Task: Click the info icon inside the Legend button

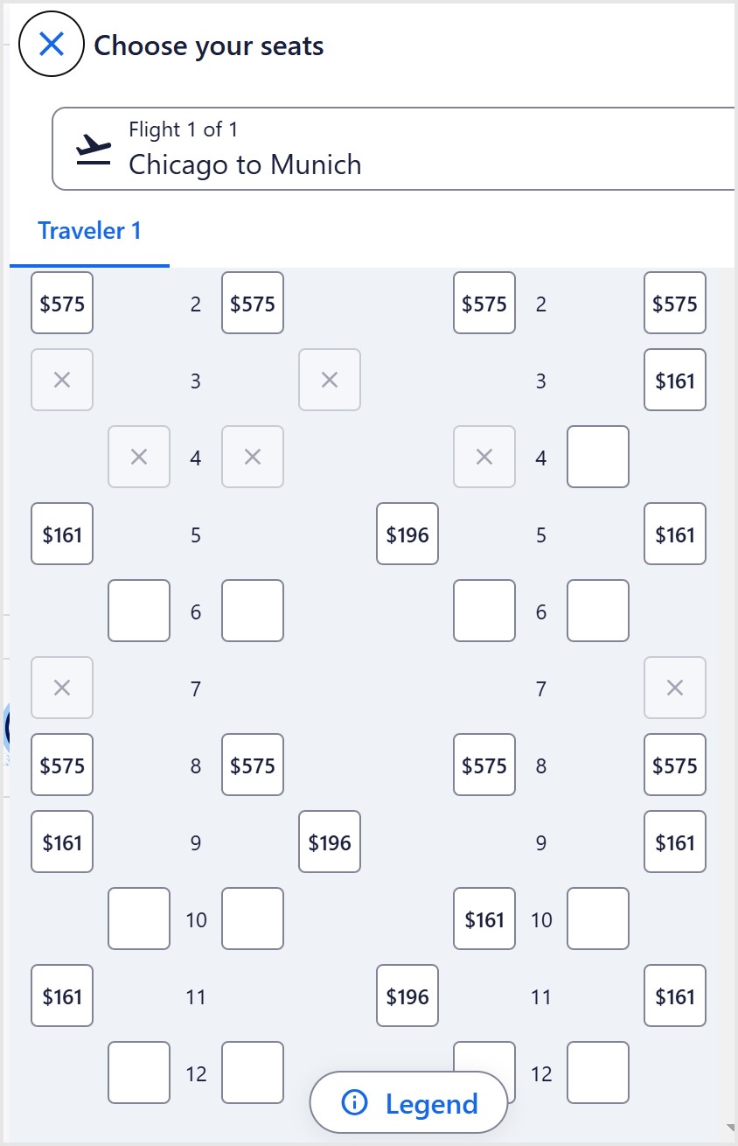Action: [355, 1102]
